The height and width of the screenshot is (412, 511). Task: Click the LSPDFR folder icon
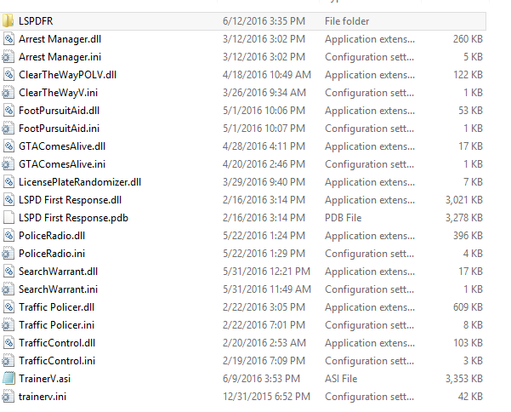pos(8,21)
